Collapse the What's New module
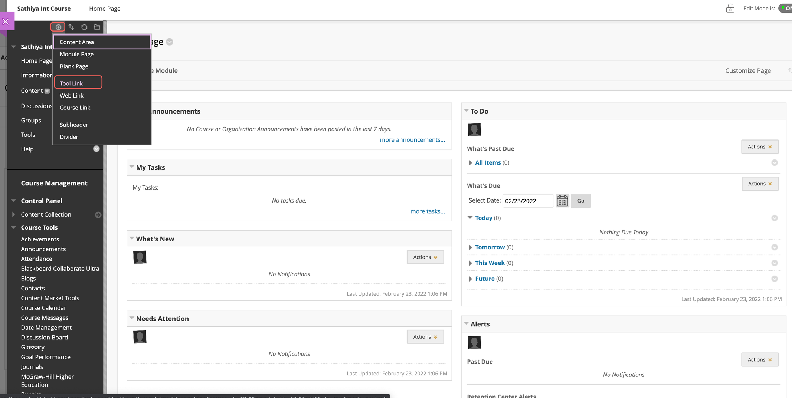The image size is (792, 398). (x=132, y=239)
